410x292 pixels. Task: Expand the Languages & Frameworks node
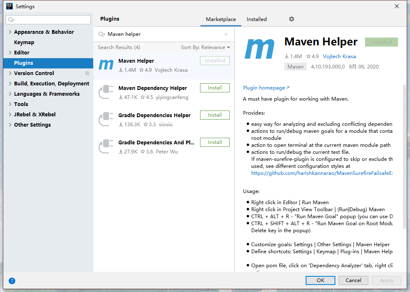coord(10,94)
